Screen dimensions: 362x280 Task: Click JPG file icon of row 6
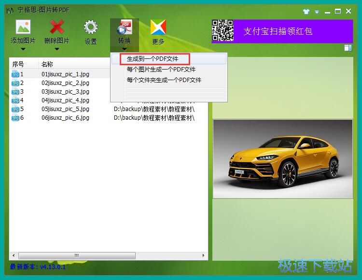pos(15,118)
